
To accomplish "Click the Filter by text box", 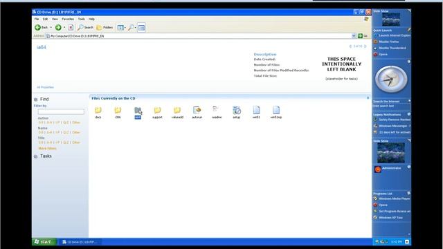I will point(61,112).
